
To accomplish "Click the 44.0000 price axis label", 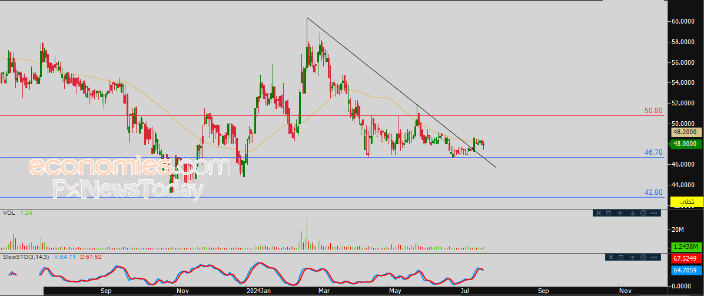I will (x=684, y=185).
